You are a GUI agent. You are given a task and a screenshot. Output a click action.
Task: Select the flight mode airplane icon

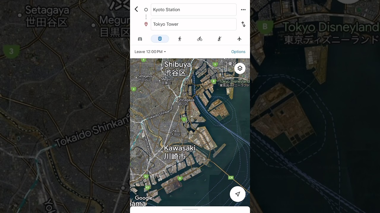click(239, 39)
